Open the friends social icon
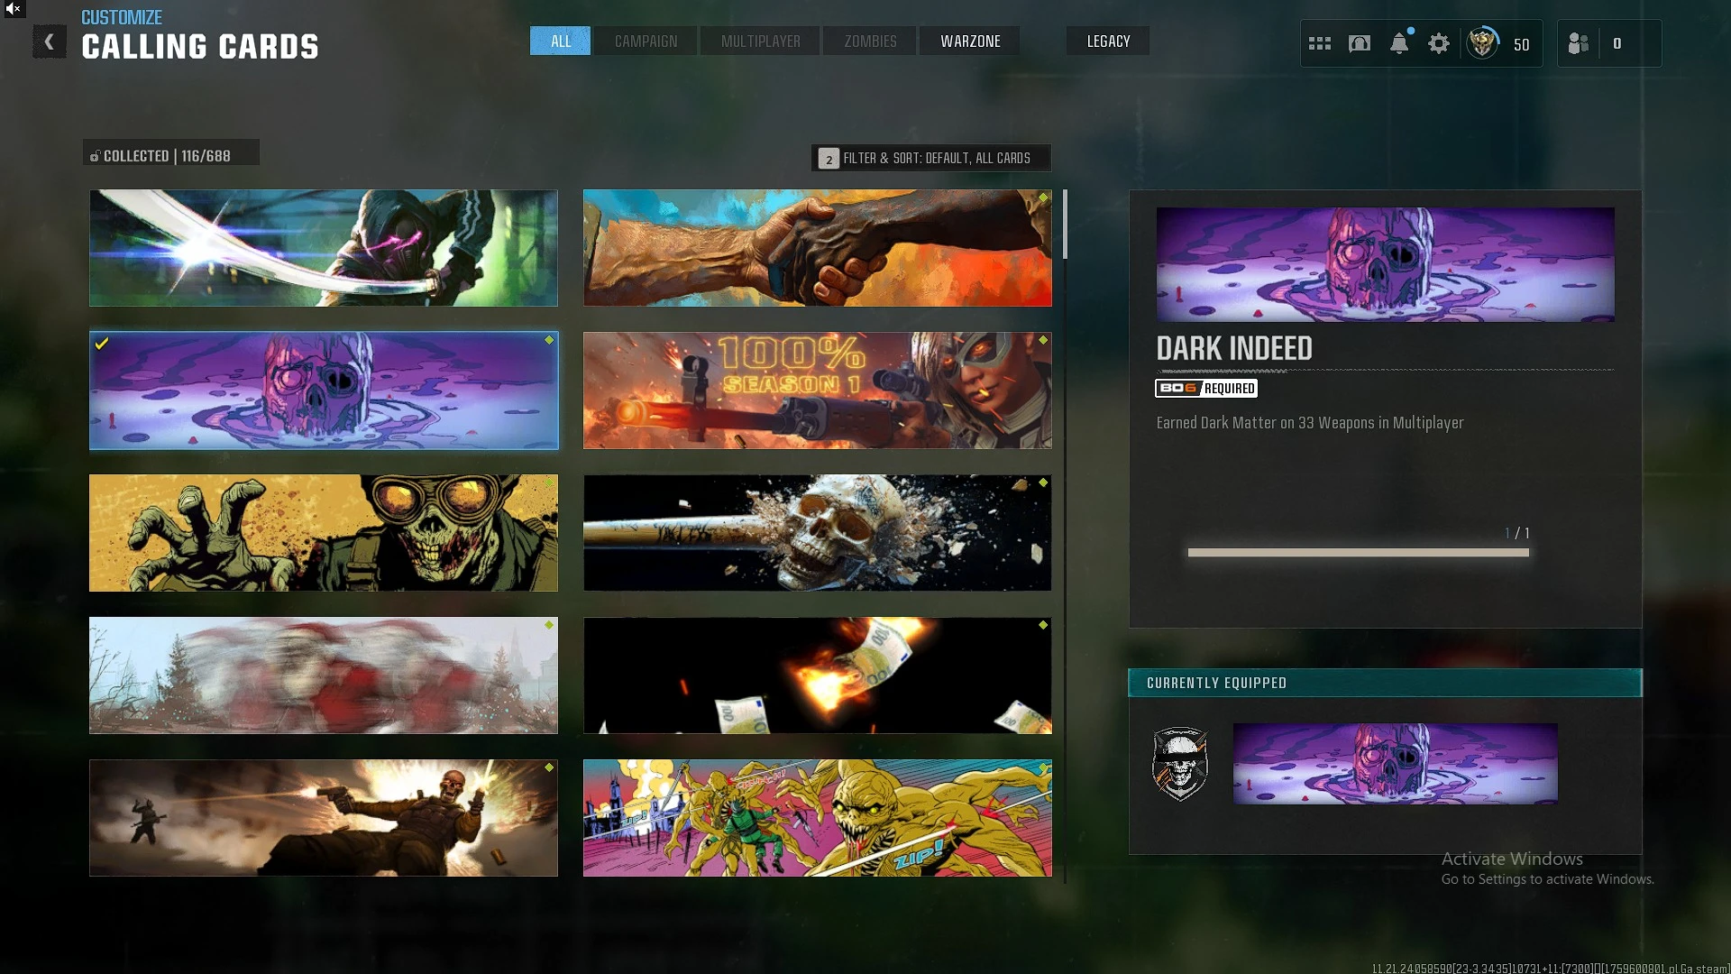The image size is (1731, 974). click(x=1579, y=43)
